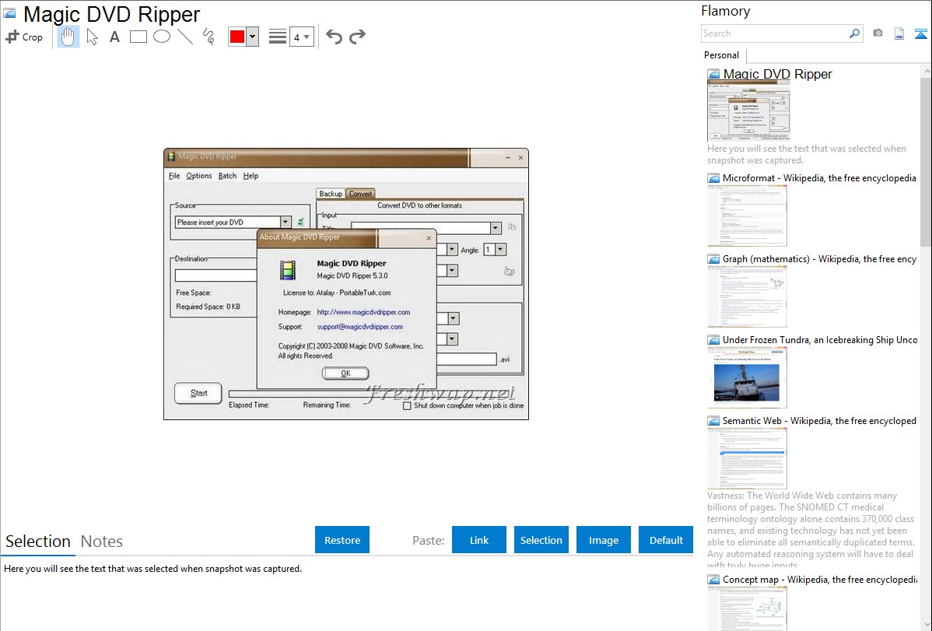Open the File menu in Magic DVD Ripper
This screenshot has height=631, width=932.
click(174, 176)
